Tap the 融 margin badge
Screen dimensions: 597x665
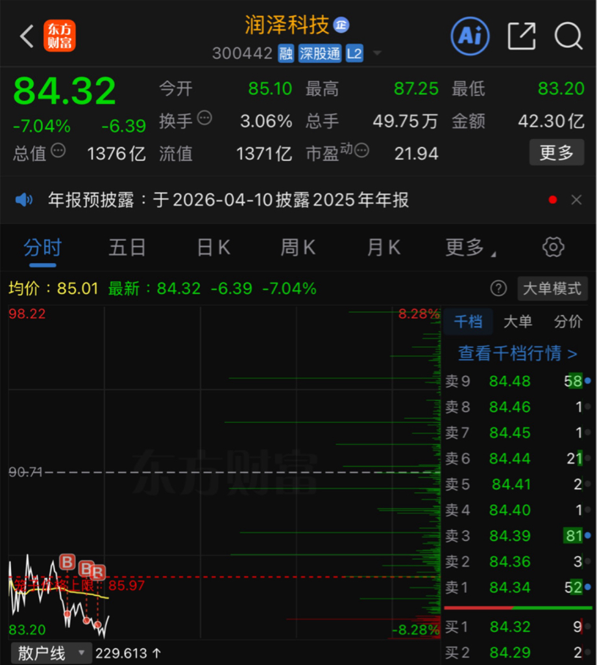click(286, 54)
